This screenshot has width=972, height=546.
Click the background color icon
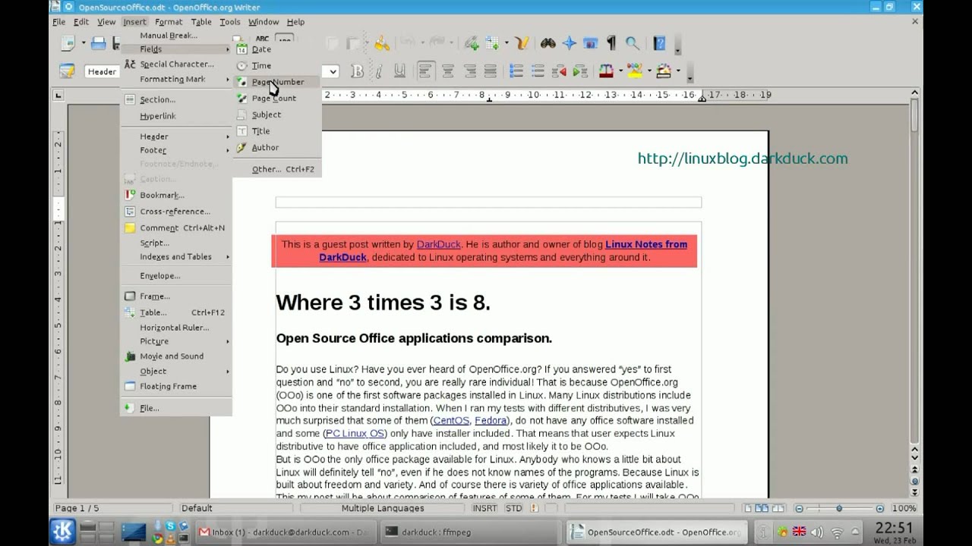[664, 71]
